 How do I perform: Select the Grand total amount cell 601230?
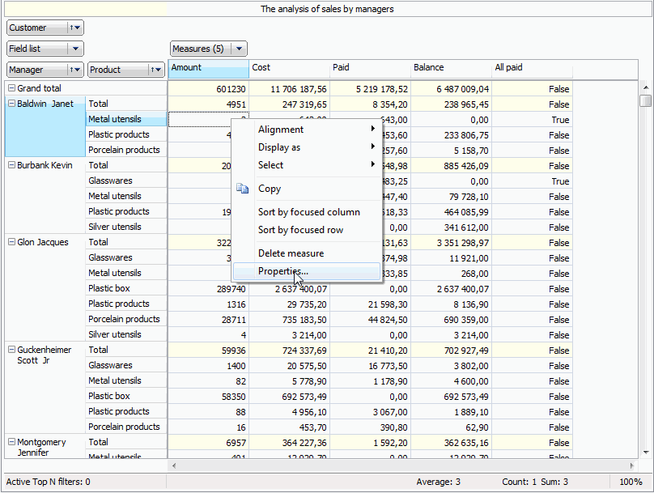(209, 89)
